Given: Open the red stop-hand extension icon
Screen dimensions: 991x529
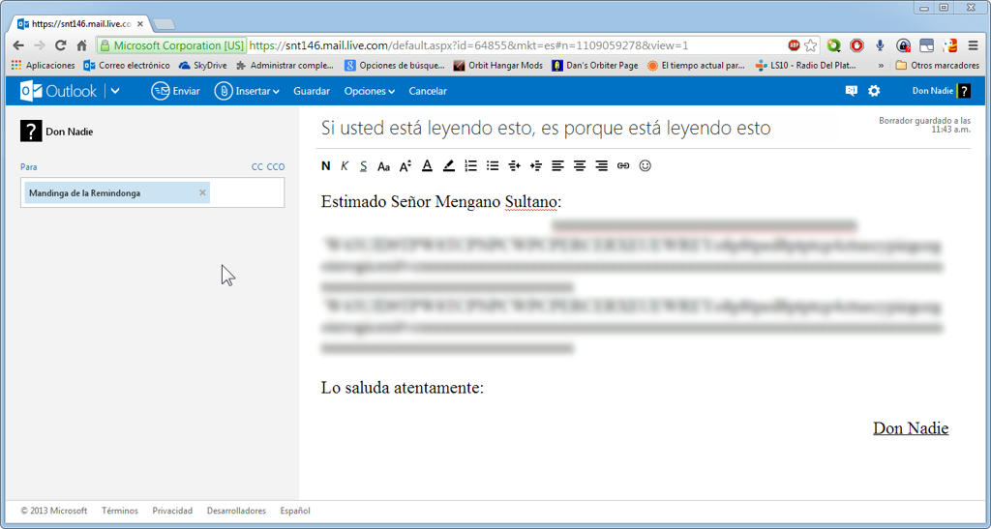Looking at the screenshot, I should (857, 45).
